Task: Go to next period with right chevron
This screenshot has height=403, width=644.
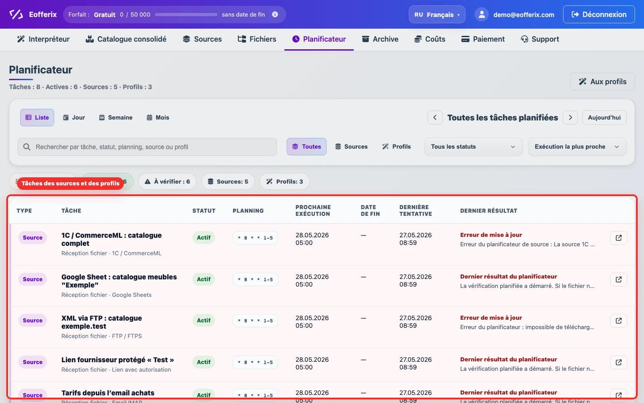Action: click(x=570, y=117)
